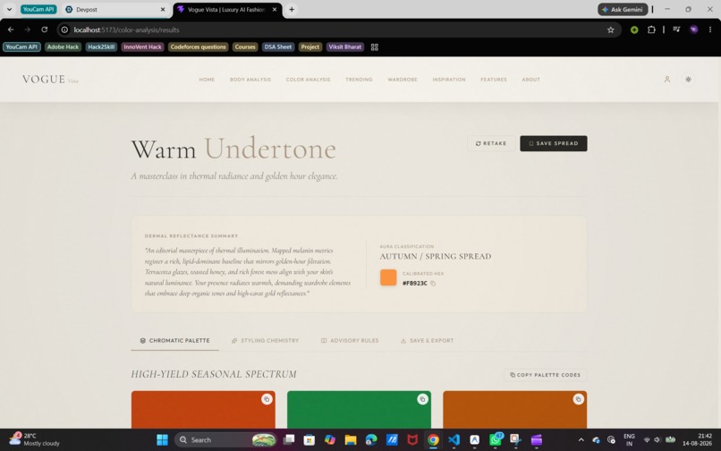Click the Save Spread button

(553, 143)
